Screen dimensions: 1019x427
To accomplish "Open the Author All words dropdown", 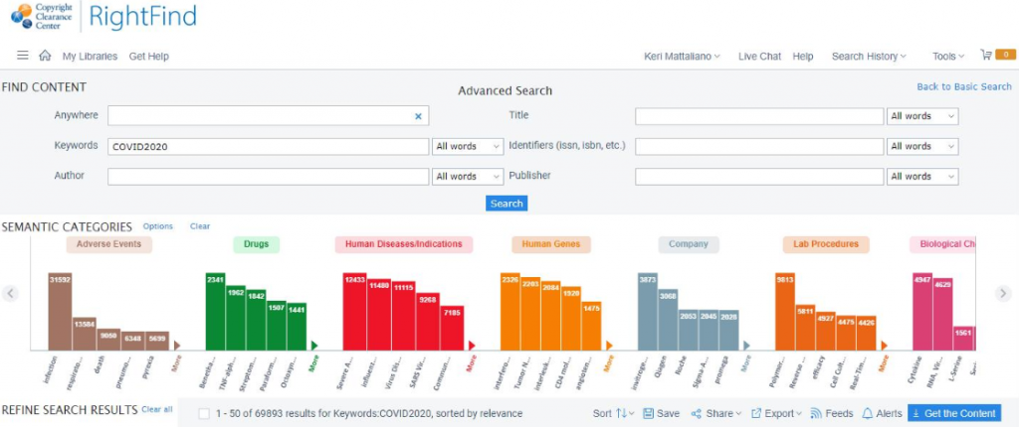I will click(468, 176).
